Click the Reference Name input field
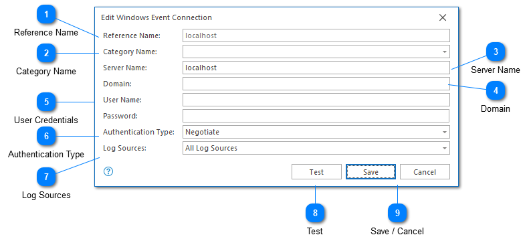 [316, 35]
